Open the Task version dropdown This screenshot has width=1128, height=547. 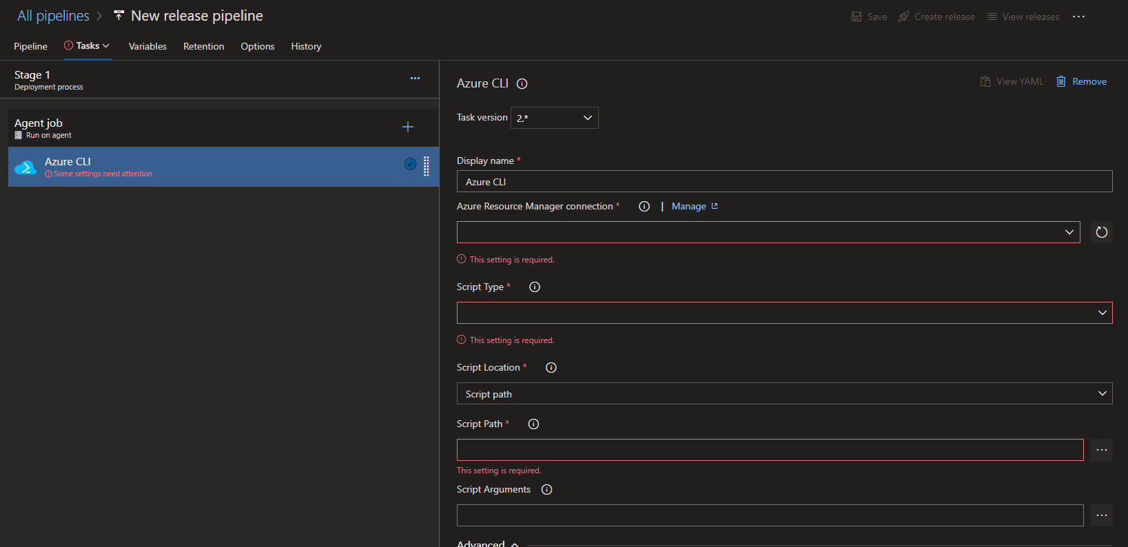[554, 118]
